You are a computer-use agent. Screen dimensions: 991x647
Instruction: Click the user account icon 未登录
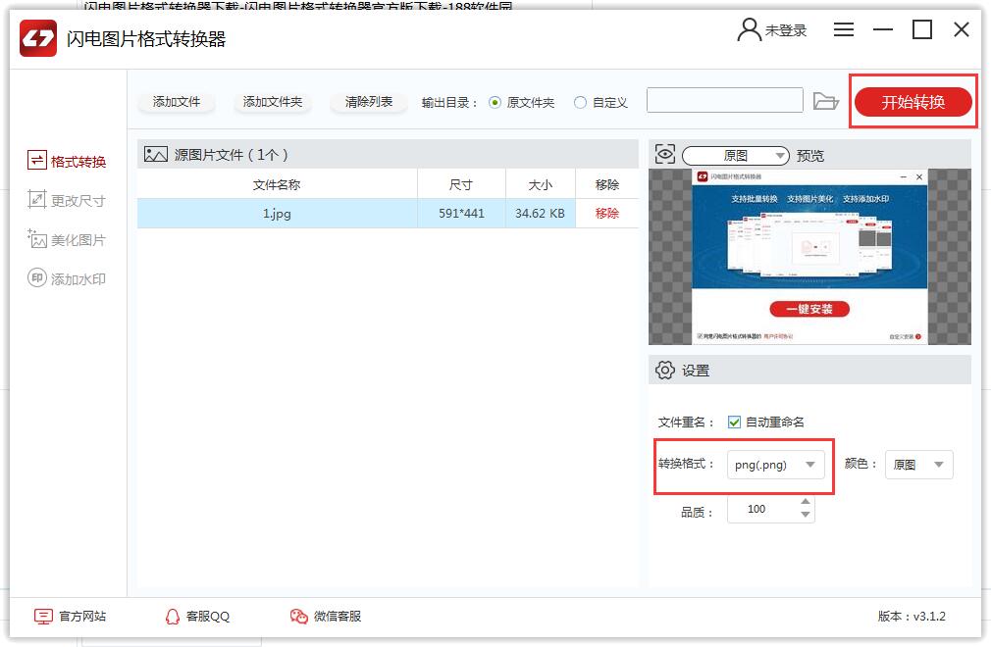click(750, 30)
